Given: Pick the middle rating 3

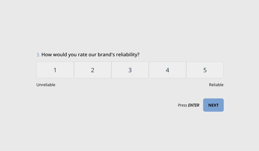Looking at the screenshot, I should pyautogui.click(x=130, y=70).
